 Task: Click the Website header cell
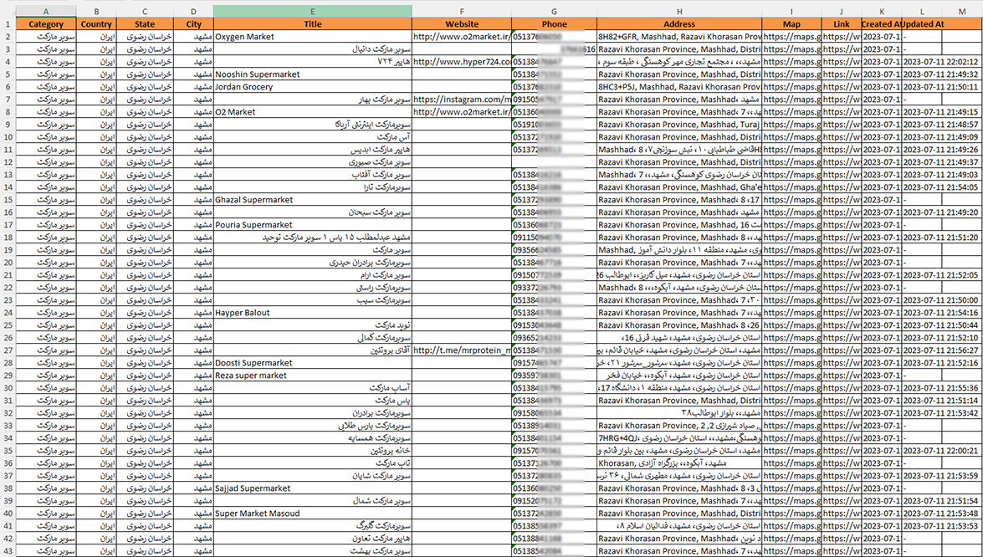[462, 23]
